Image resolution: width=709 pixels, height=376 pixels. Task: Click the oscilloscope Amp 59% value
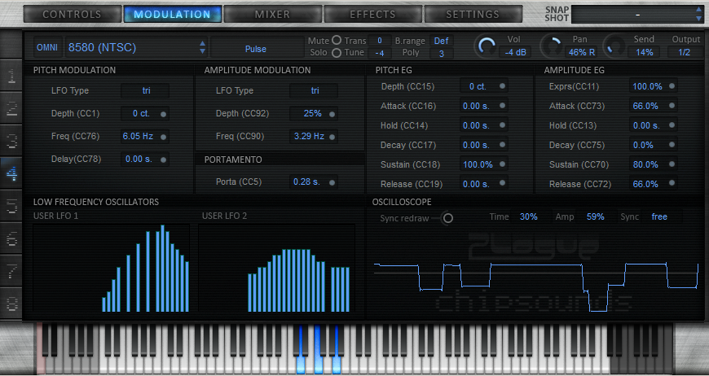[596, 216]
